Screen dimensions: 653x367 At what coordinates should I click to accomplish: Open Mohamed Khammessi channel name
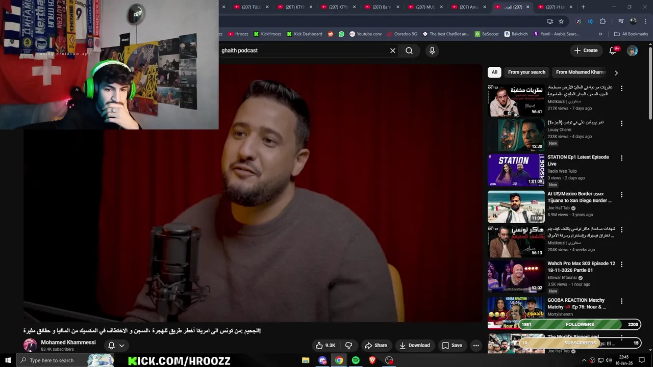pyautogui.click(x=68, y=343)
